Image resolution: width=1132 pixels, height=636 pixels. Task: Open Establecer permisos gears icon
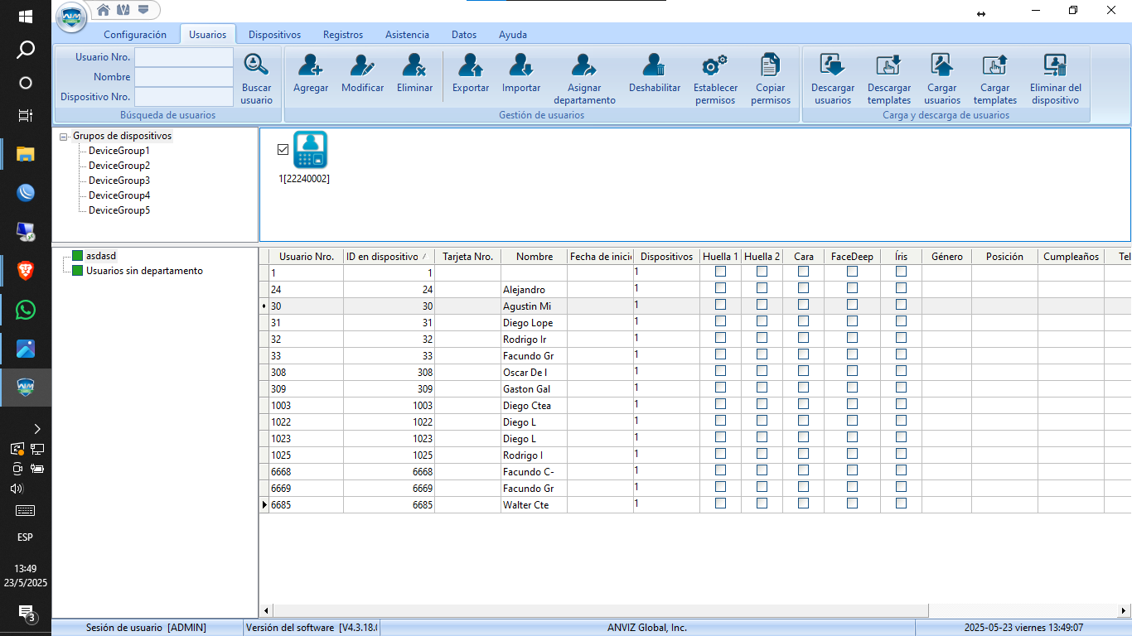point(715,65)
